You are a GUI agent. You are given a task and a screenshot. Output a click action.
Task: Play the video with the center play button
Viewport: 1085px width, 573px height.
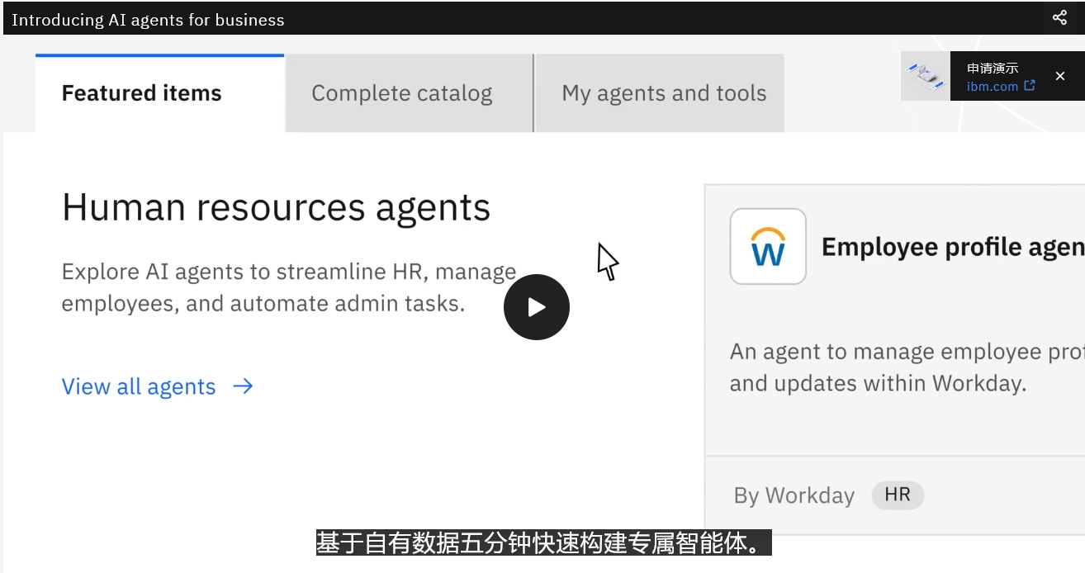pos(537,307)
